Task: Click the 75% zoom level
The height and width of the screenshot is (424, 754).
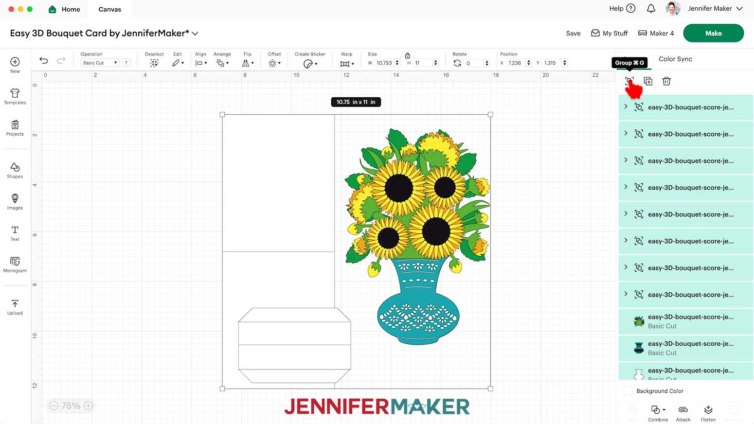Action: [71, 406]
